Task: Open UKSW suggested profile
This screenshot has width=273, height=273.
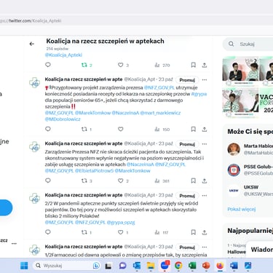Action: (250, 191)
